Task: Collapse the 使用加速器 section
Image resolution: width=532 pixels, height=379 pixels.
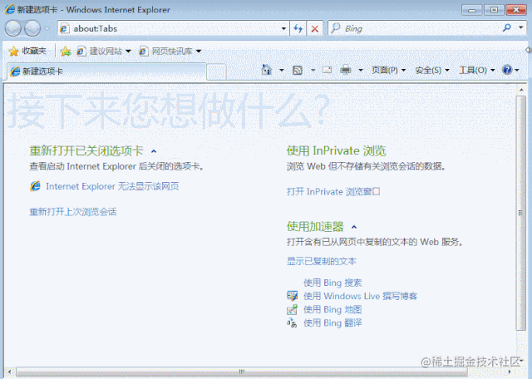Action: (354, 227)
